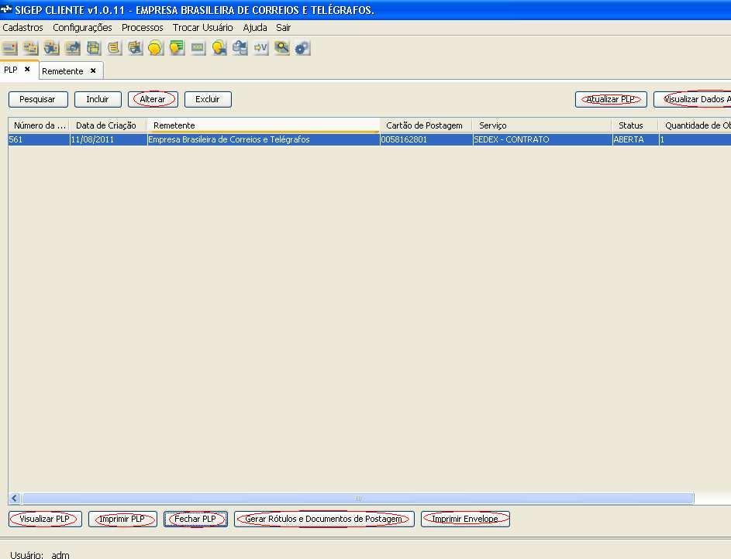Click the arrow-V verification toolbar icon
The width and height of the screenshot is (731, 559).
pyautogui.click(x=260, y=47)
